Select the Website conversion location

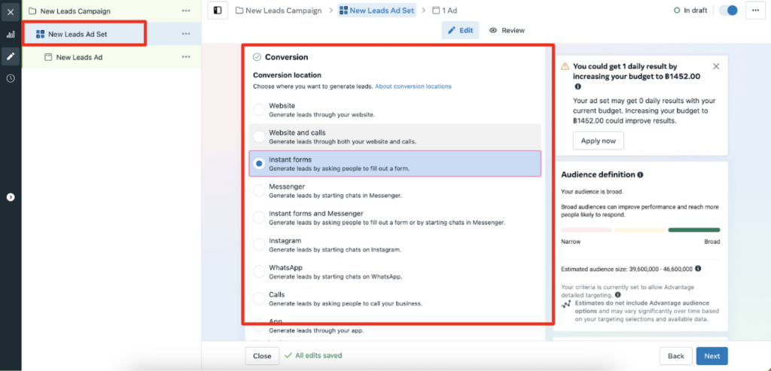[x=395, y=110]
